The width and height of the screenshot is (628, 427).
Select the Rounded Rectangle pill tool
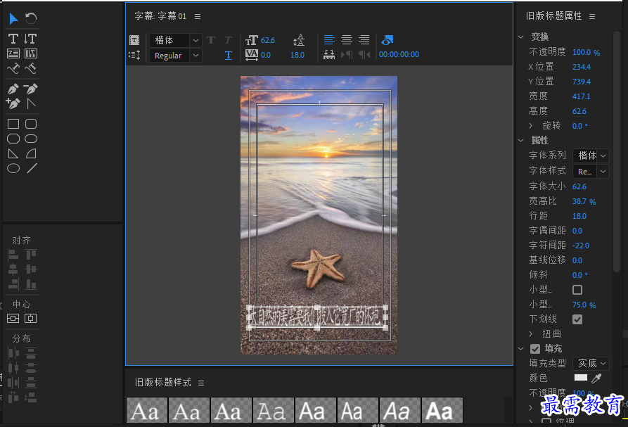pos(31,139)
